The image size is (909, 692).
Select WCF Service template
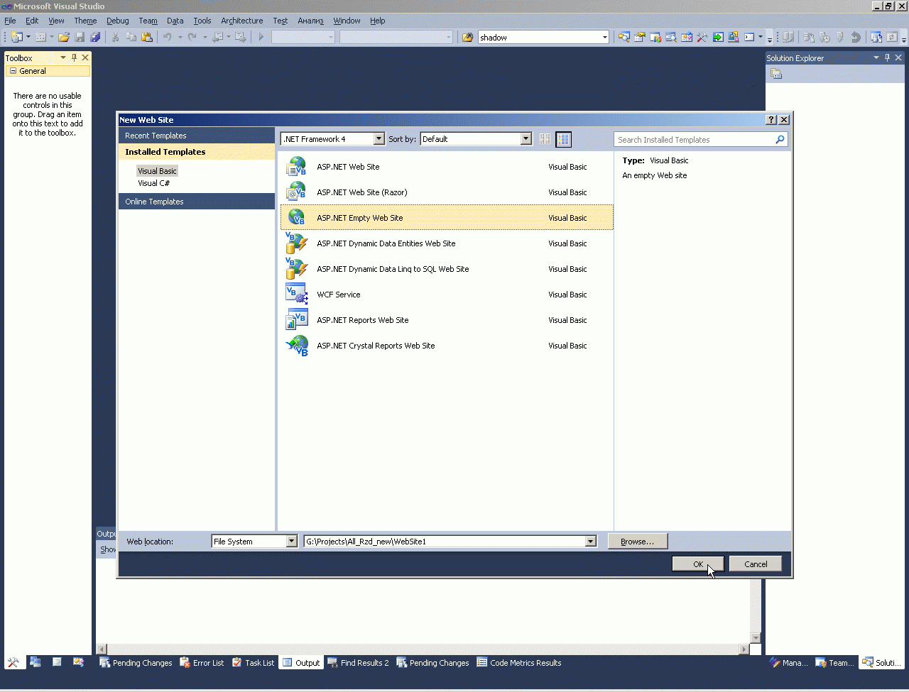447,295
